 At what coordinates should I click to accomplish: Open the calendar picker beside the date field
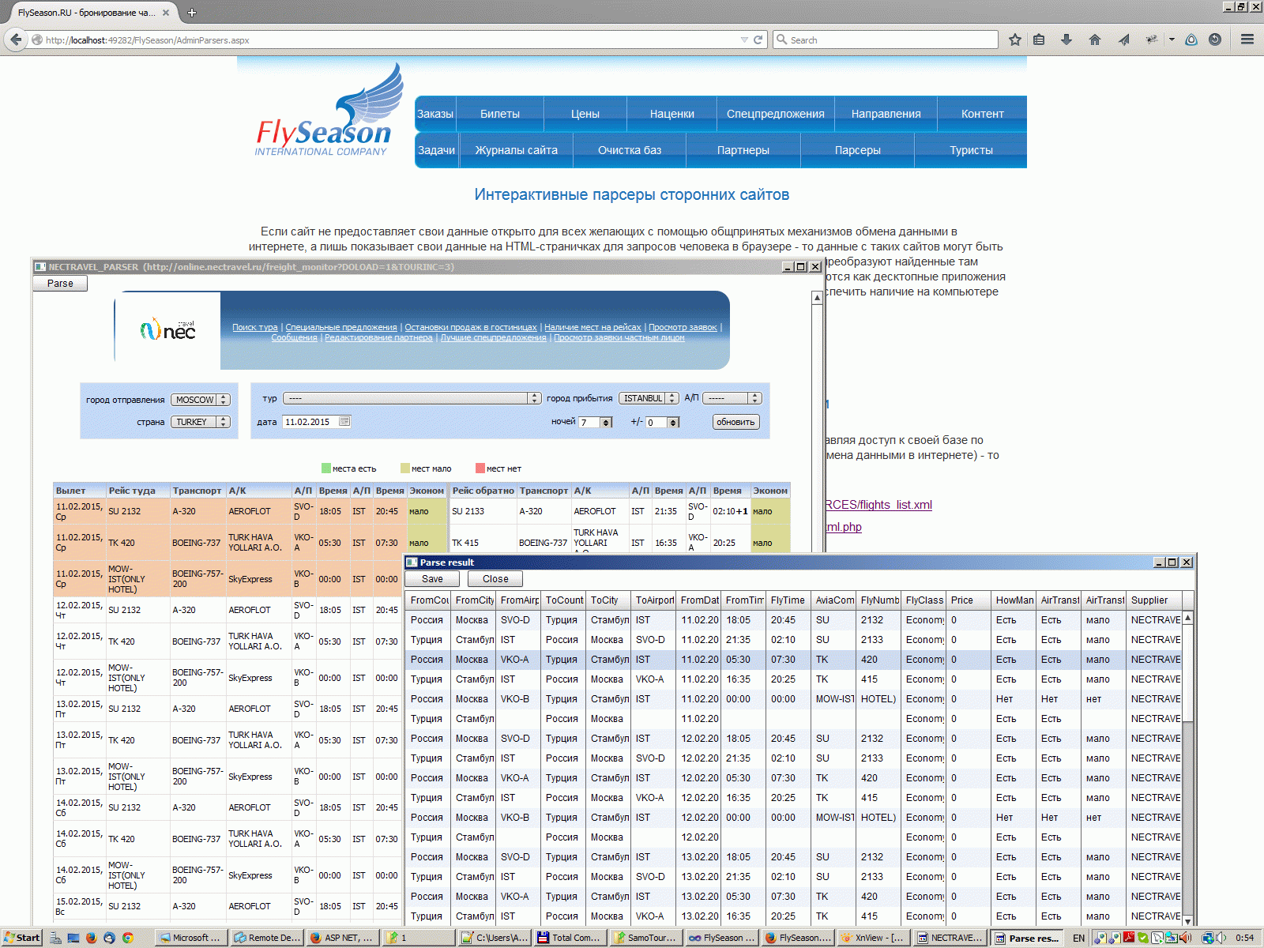coord(344,422)
